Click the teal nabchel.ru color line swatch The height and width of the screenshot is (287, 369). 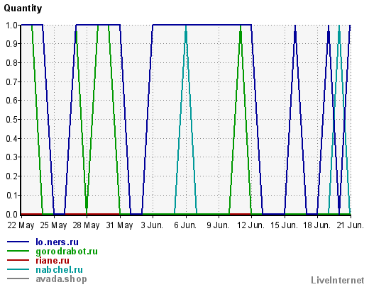point(18,269)
